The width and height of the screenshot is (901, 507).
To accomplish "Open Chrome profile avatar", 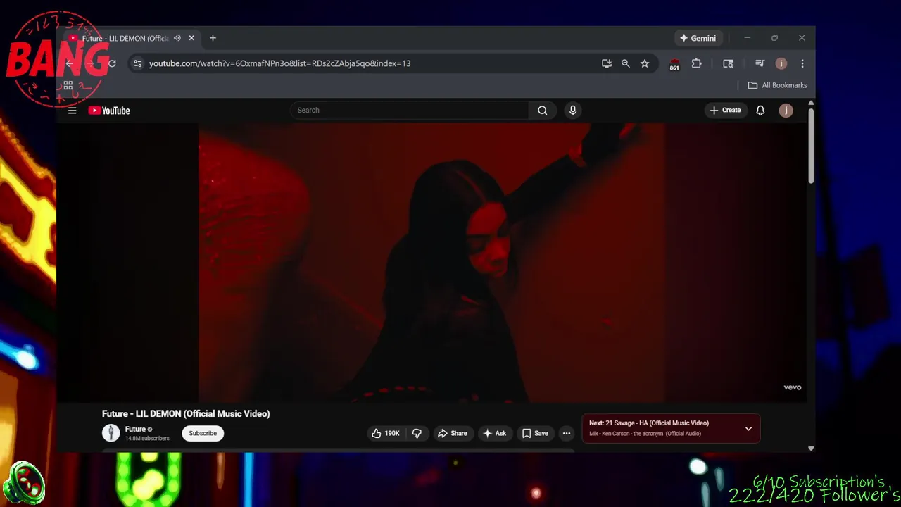I will (781, 63).
